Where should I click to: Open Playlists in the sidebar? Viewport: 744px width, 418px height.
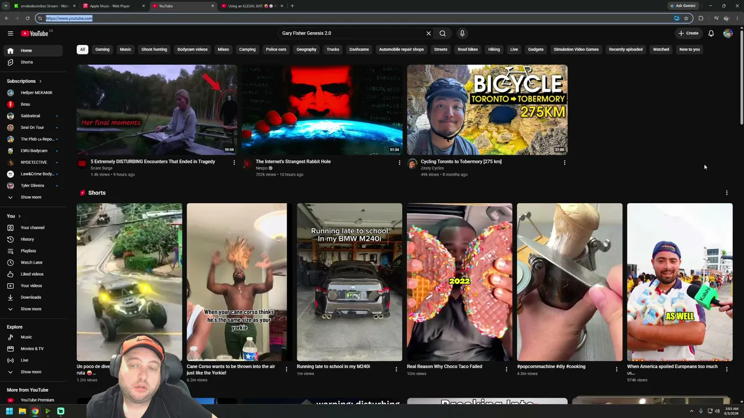(33, 251)
